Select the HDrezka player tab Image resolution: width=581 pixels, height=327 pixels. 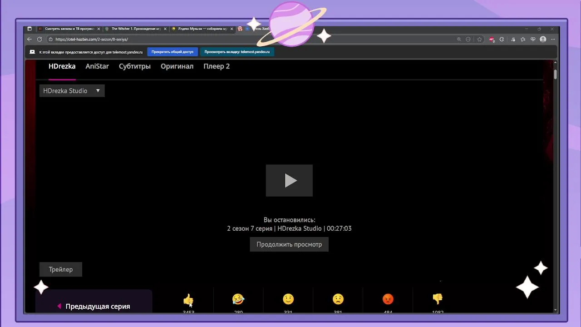tap(62, 66)
